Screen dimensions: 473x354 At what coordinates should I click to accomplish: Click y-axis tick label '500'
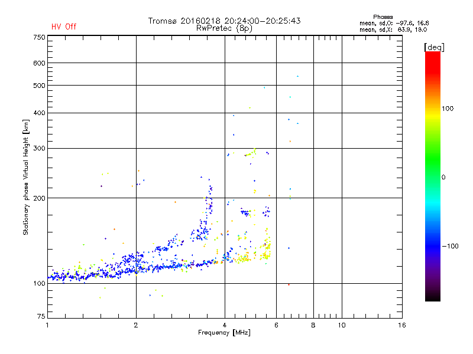click(39, 86)
